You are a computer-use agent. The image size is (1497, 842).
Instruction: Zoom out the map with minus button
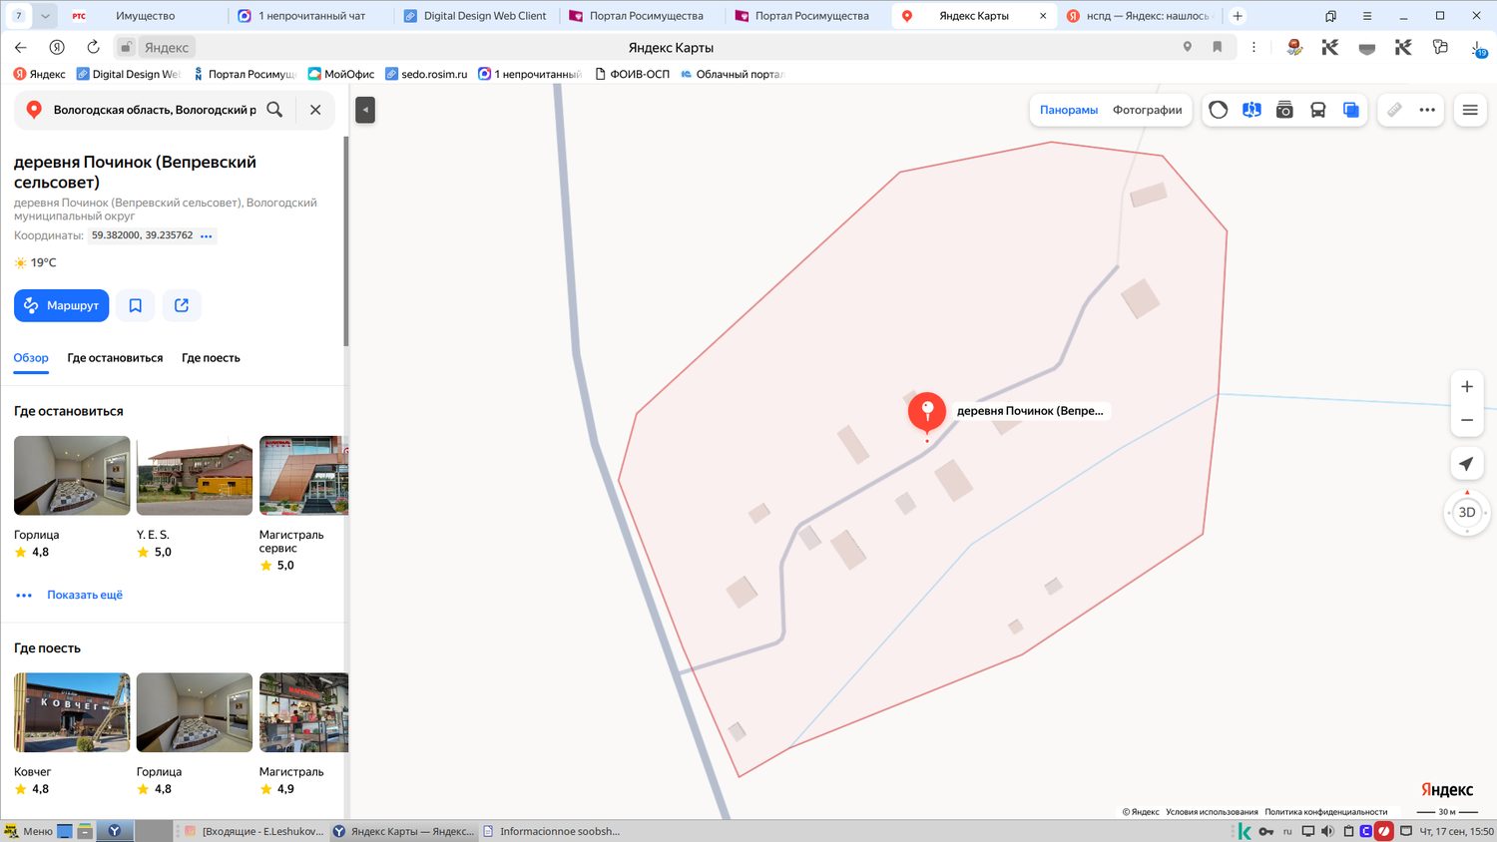tap(1467, 420)
